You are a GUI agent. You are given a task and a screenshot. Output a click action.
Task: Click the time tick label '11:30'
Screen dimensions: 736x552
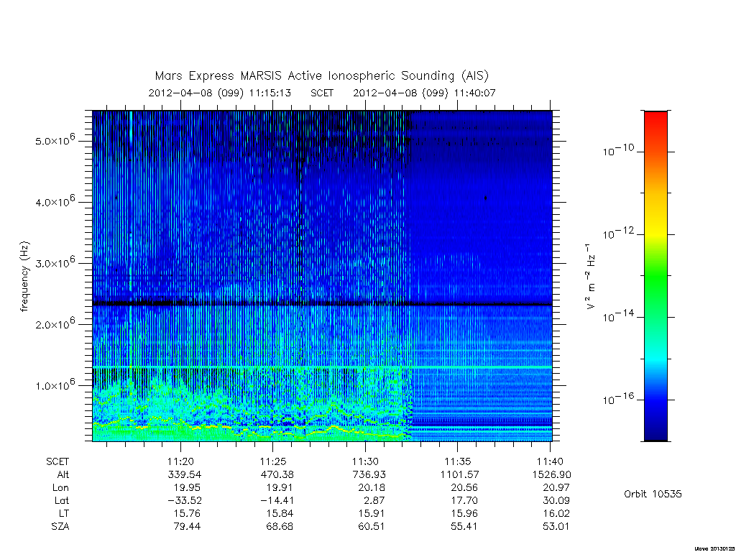[365, 462]
